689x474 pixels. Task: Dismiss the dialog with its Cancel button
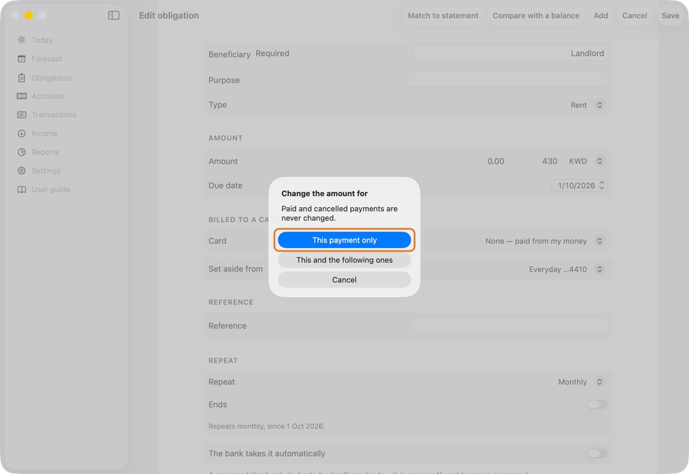pyautogui.click(x=344, y=280)
